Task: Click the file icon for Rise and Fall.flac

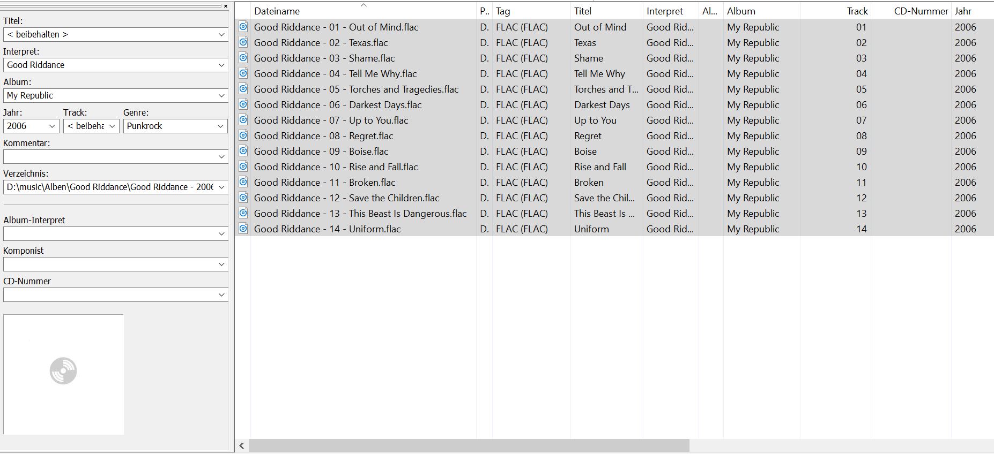Action: click(243, 167)
